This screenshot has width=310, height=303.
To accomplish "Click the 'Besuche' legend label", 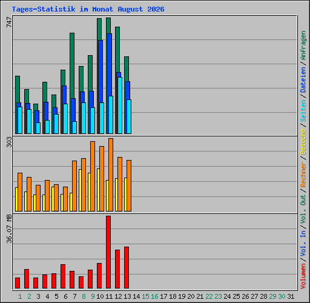I will click(303, 142).
